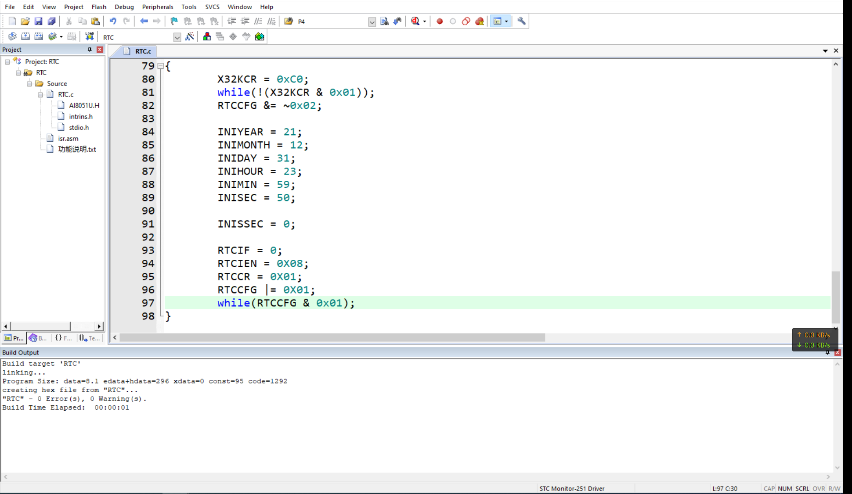
Task: Close the RTC.c editor with the X
Action: (836, 51)
